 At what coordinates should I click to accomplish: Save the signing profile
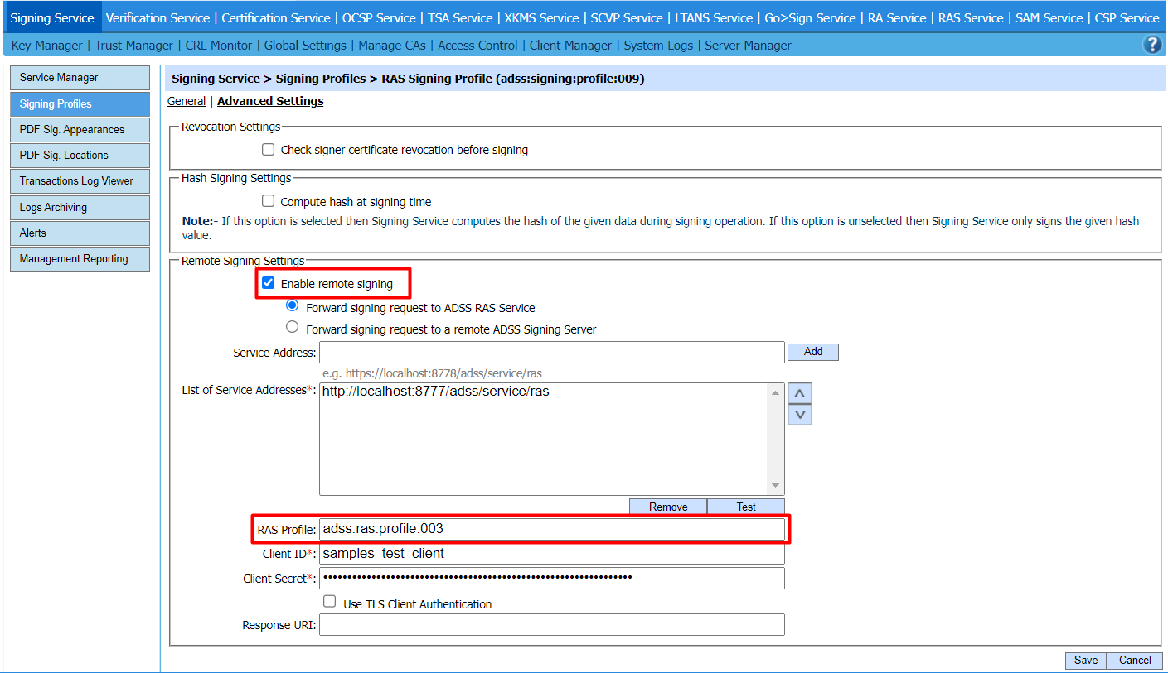1085,660
